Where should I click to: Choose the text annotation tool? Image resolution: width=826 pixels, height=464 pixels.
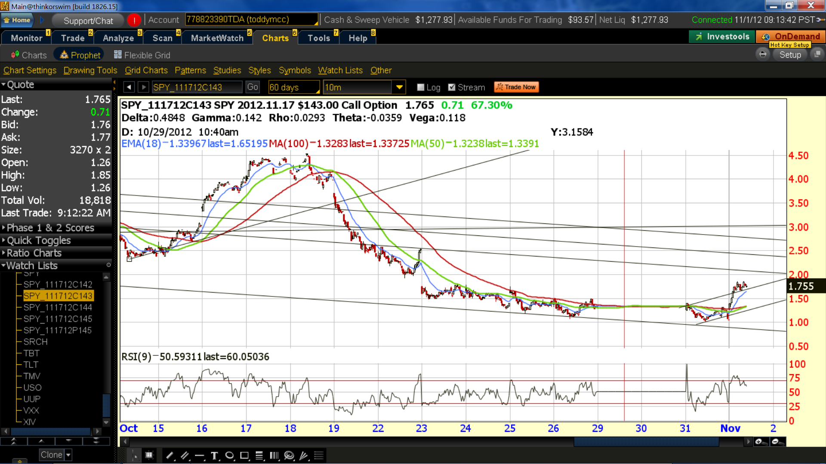pos(214,456)
